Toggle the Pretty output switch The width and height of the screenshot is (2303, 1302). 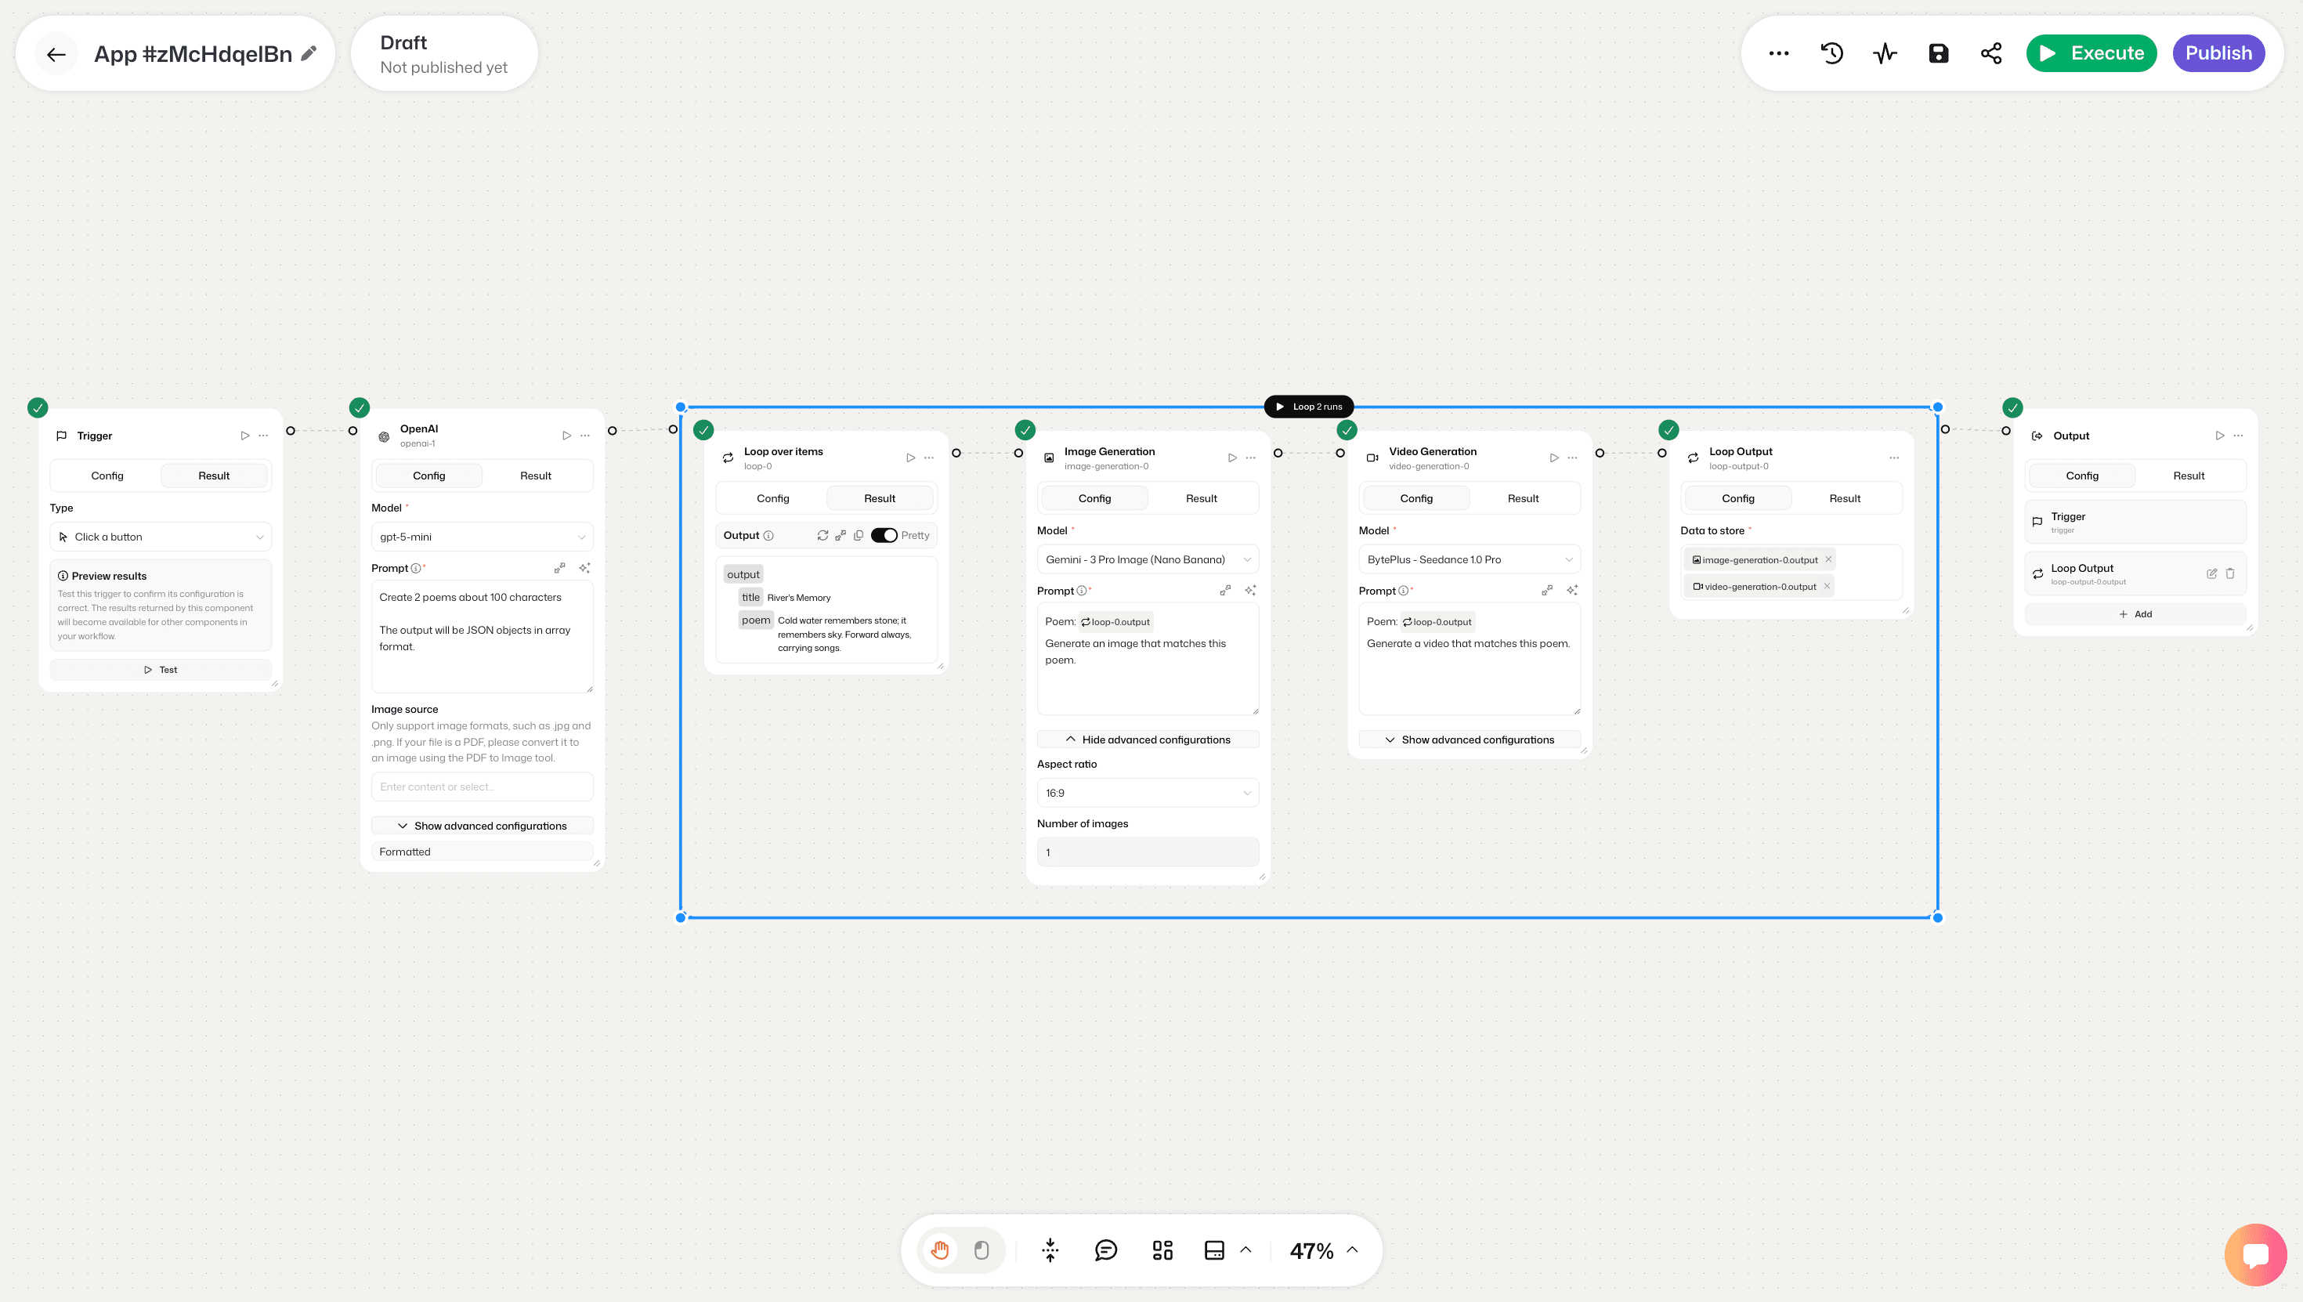click(884, 536)
